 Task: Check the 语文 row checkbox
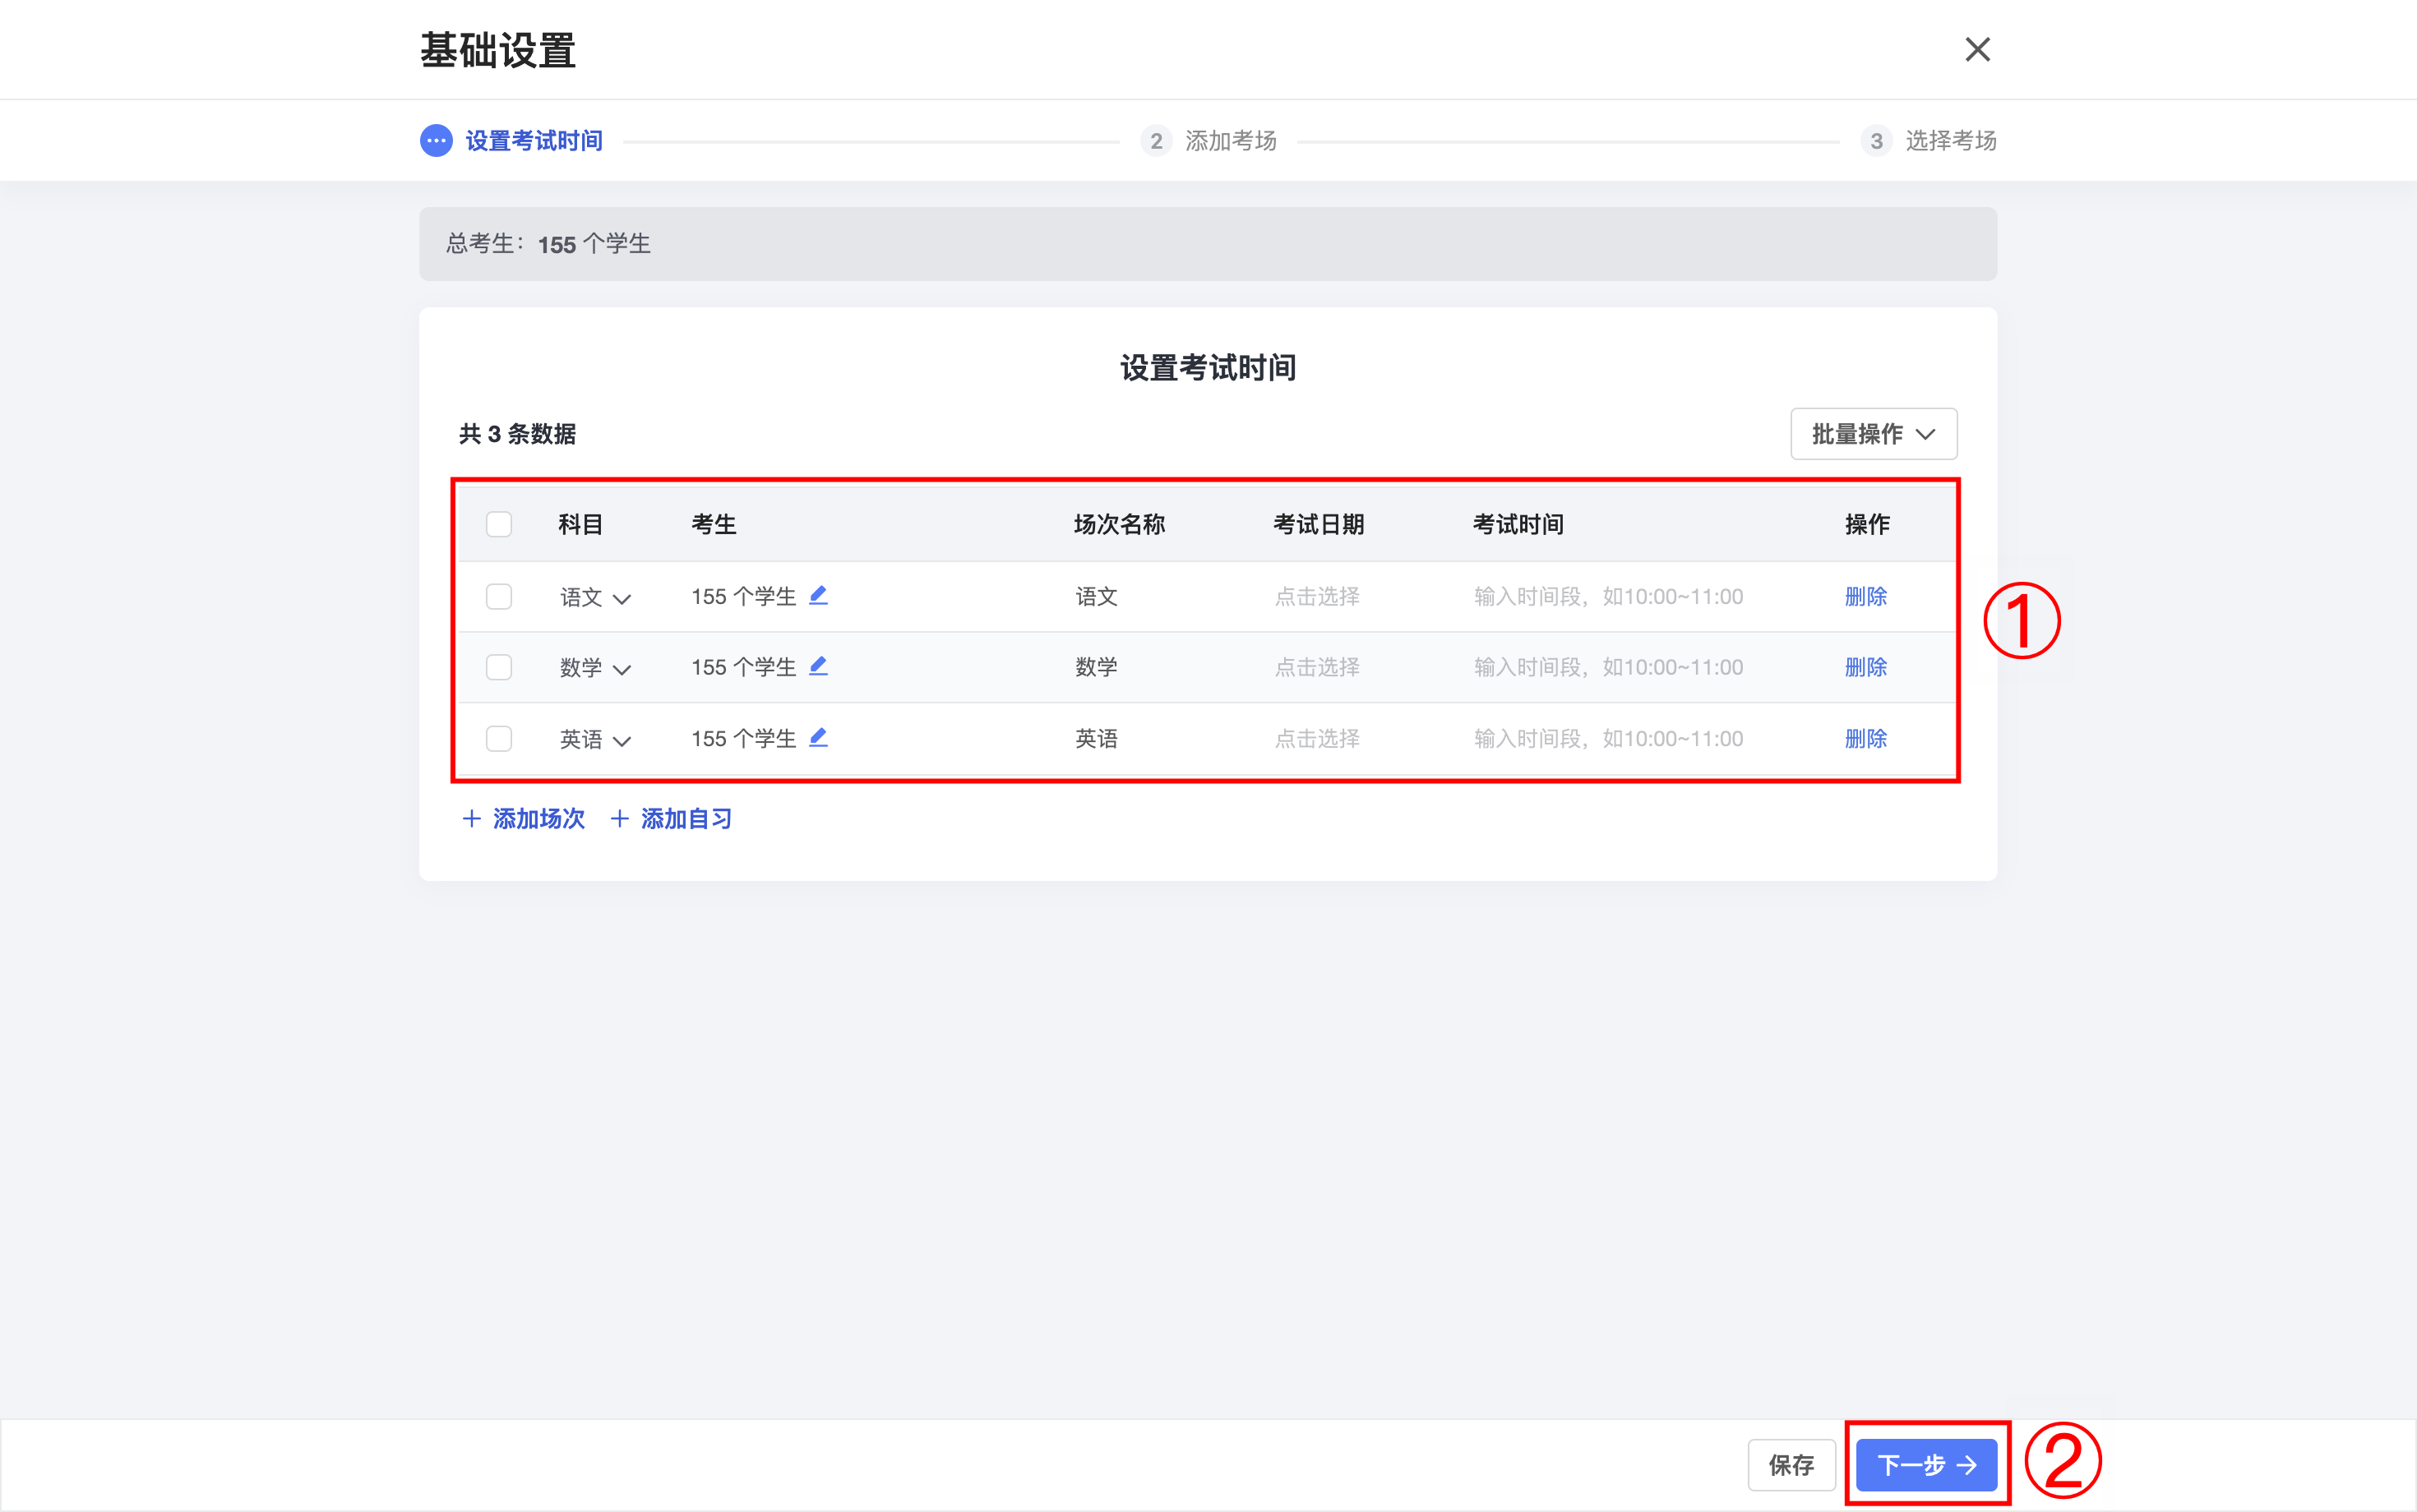[x=498, y=596]
